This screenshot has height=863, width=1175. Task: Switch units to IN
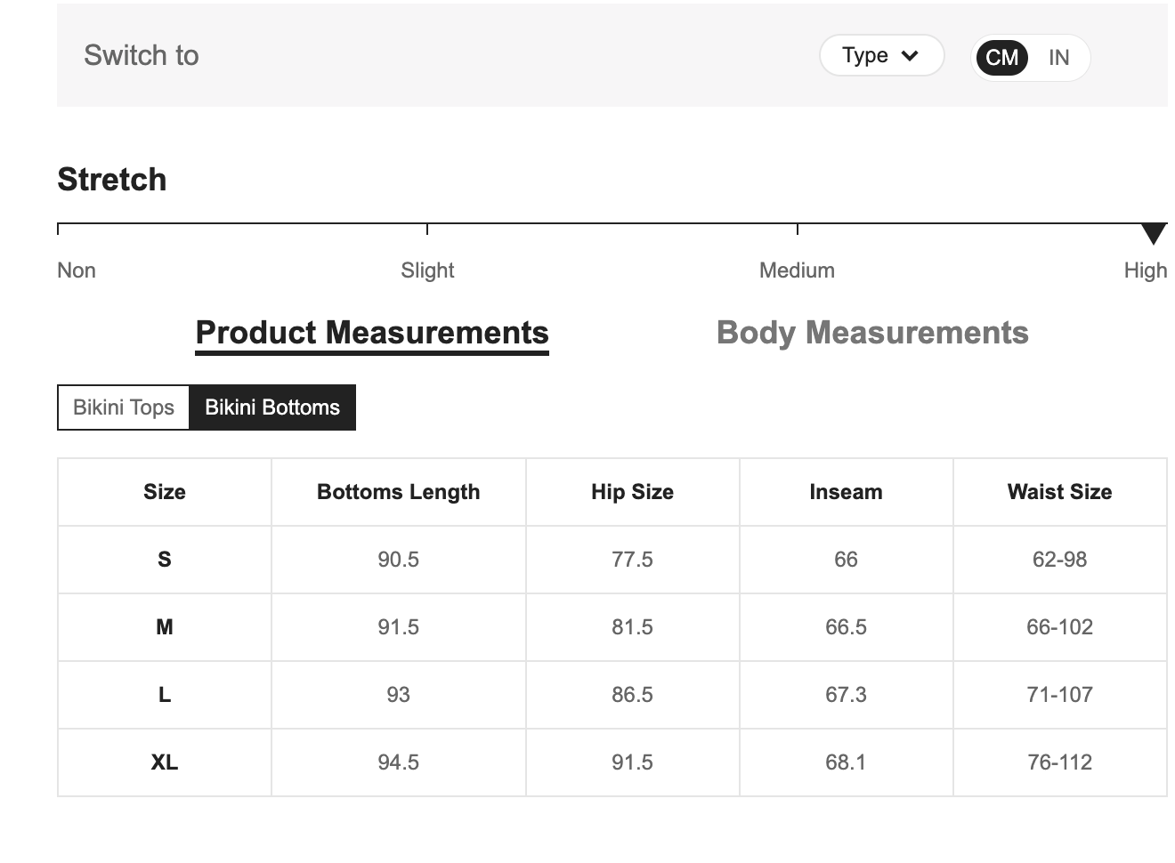[1058, 58]
